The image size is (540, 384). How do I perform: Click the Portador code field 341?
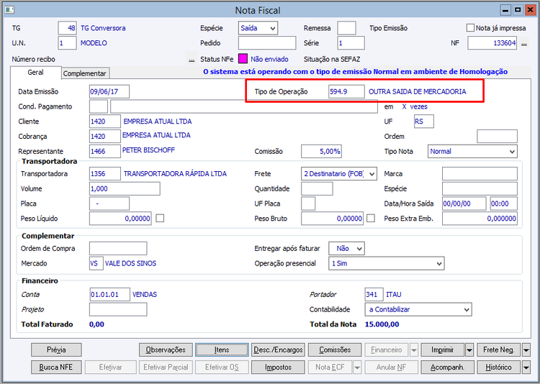tap(374, 295)
